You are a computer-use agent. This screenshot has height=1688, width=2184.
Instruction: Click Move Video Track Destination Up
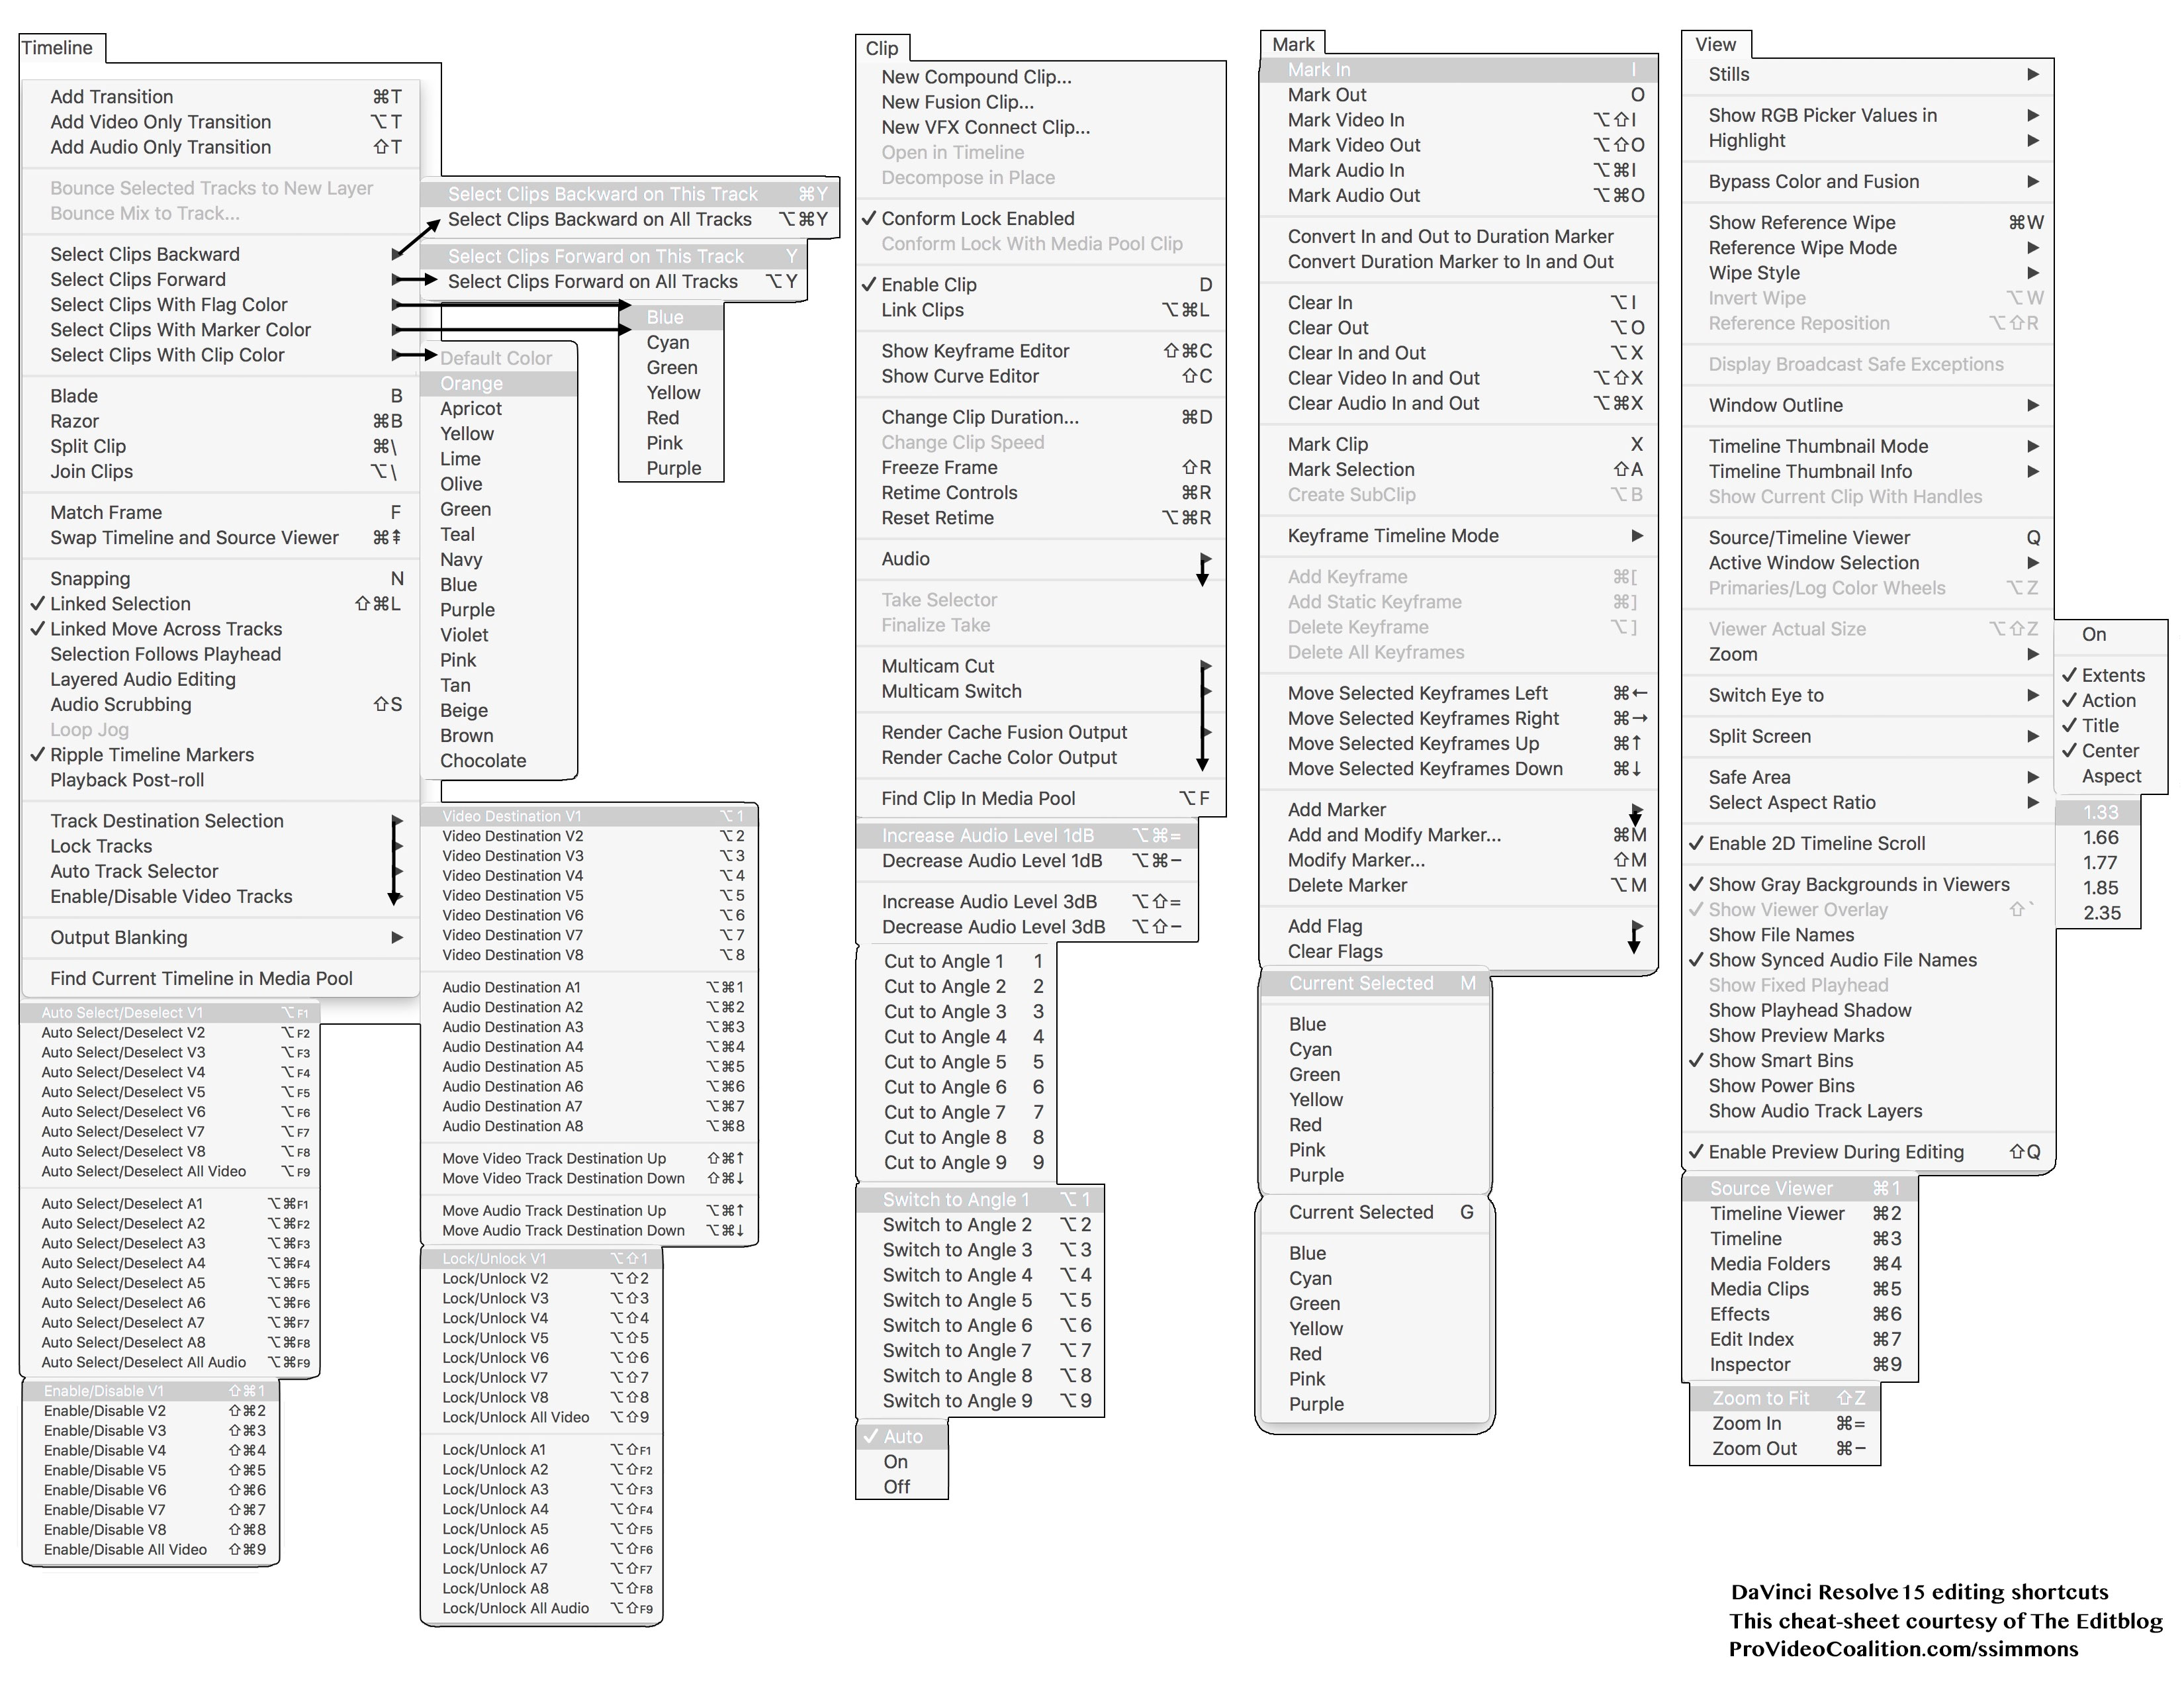pos(589,1158)
